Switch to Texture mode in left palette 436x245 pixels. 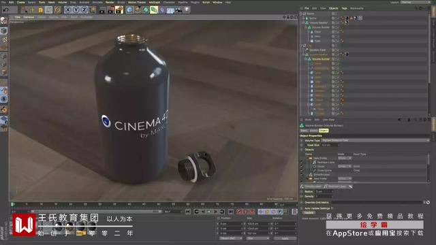coord(3,39)
